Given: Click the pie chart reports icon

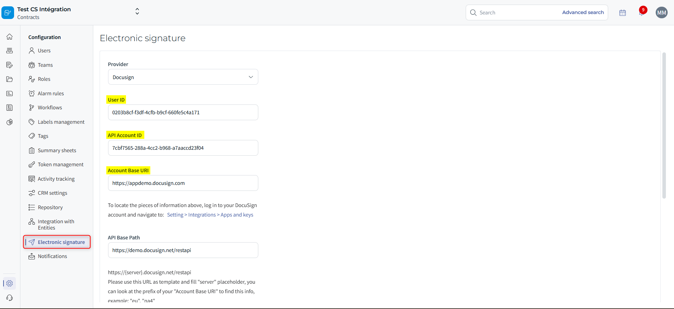Looking at the screenshot, I should coord(10,122).
